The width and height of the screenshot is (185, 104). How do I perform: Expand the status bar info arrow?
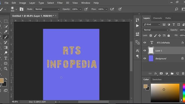click(55, 102)
